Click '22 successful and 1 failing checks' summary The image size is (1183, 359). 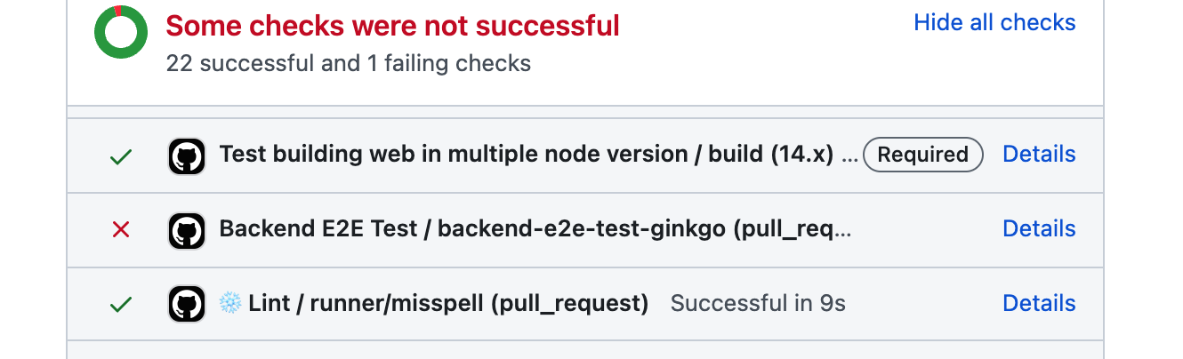point(349,64)
